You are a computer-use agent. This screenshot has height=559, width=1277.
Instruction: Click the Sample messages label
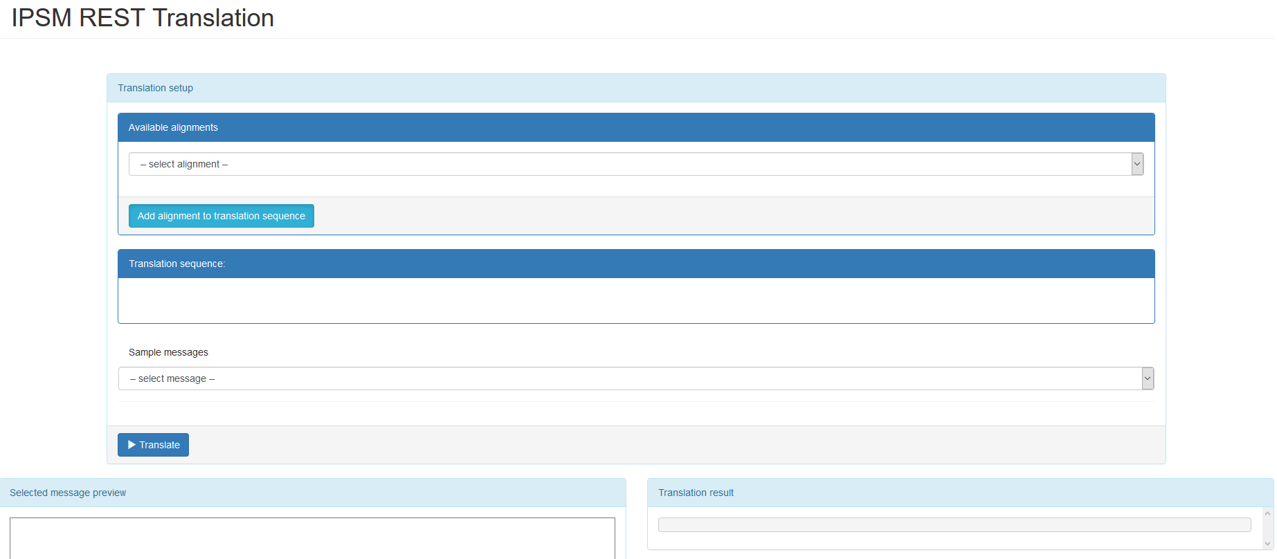point(168,352)
